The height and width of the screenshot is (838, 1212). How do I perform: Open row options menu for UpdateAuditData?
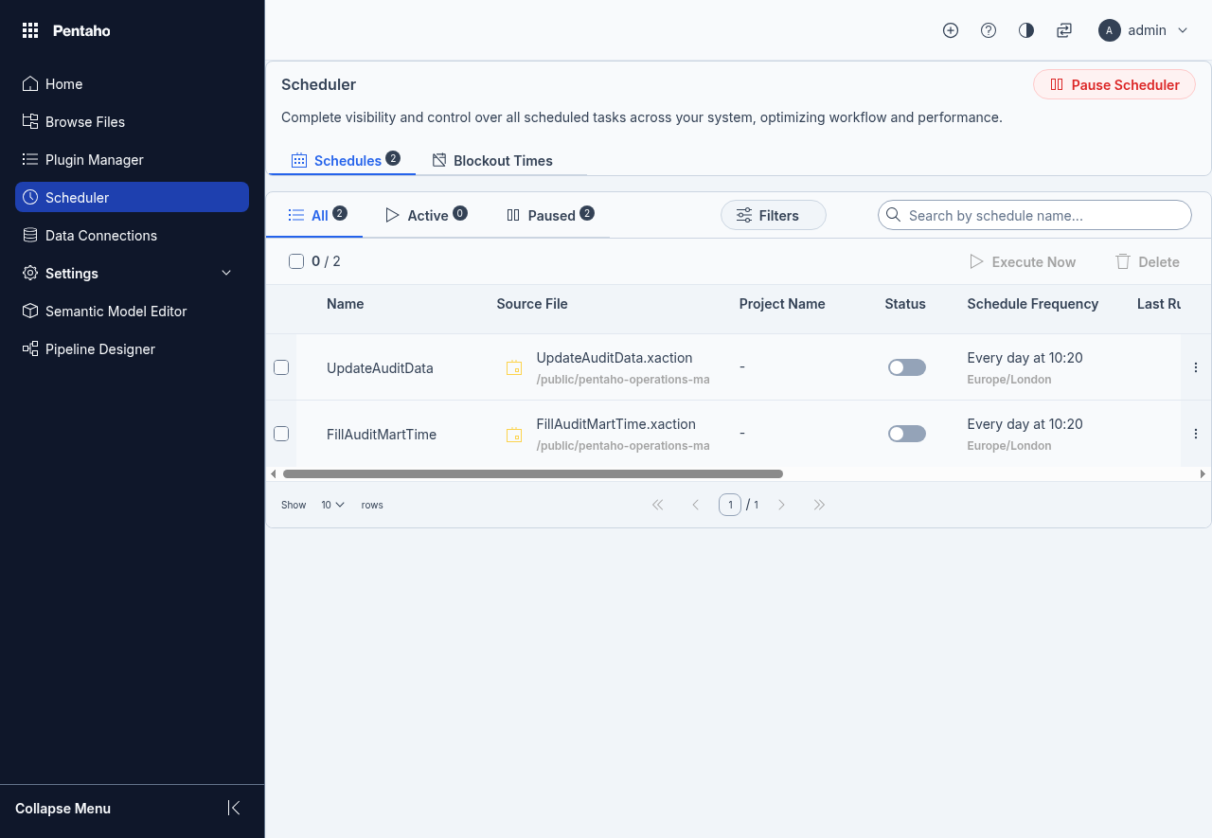(1195, 367)
